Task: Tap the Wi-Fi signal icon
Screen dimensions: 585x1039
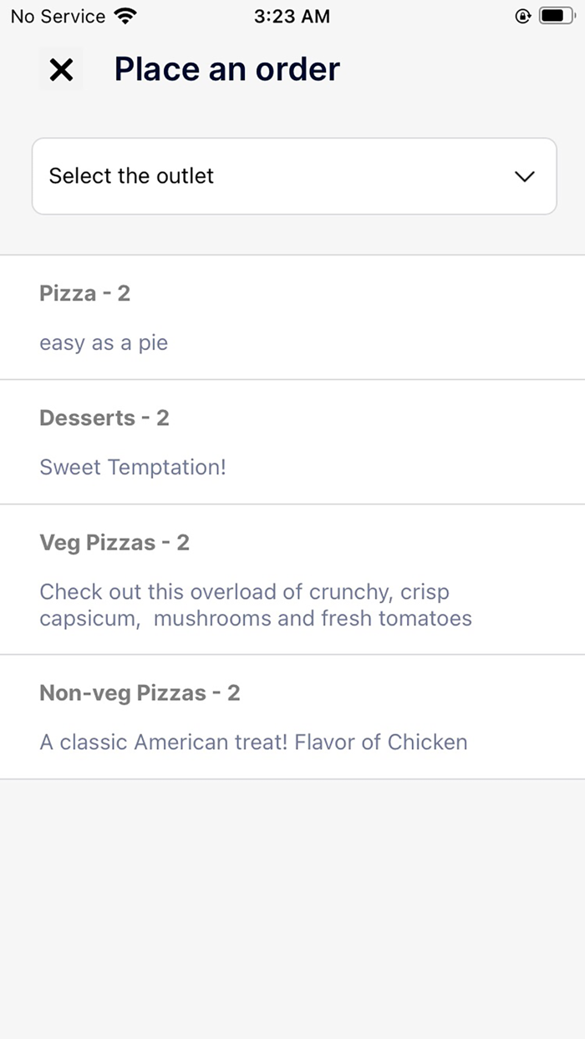Action: [x=125, y=16]
